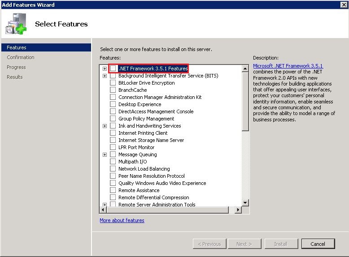Cancel the Add Features Wizard
Viewport: 349px width, 257px height.
[318, 244]
